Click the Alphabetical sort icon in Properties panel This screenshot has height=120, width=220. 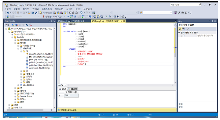[x=183, y=29]
